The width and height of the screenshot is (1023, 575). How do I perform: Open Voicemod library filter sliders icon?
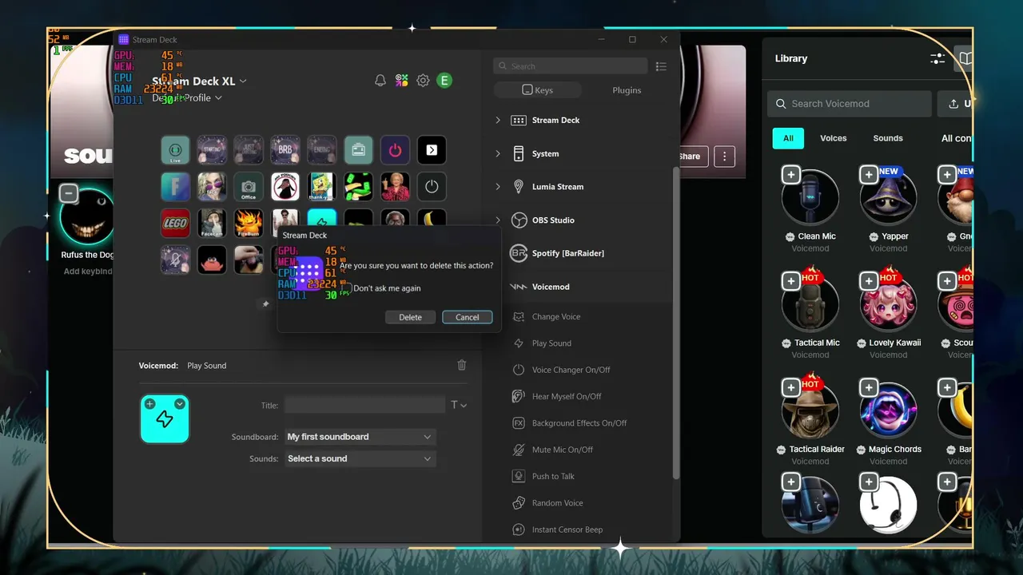point(937,58)
